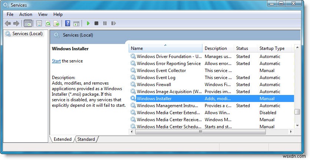Select Windows Event Collector name
Screen dimensions: 310x160
pos(161,71)
